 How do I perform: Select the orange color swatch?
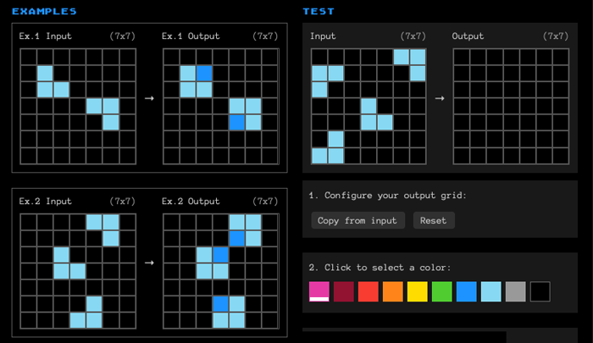tap(393, 292)
